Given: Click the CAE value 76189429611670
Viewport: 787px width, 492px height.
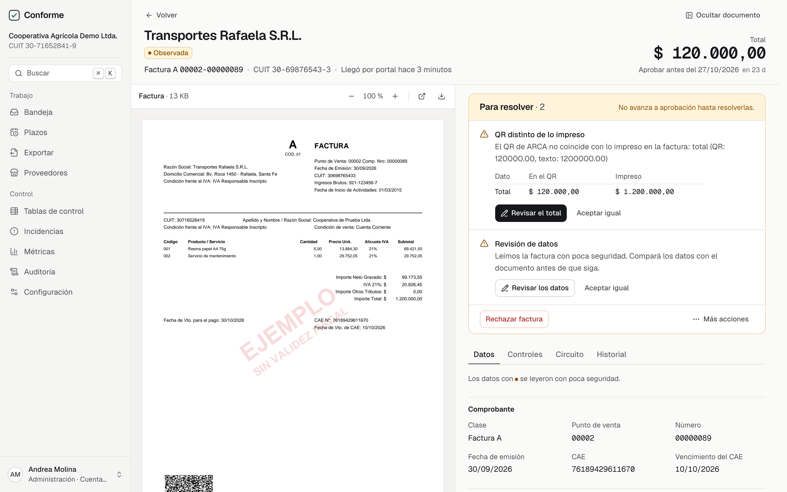Looking at the screenshot, I should (603, 469).
